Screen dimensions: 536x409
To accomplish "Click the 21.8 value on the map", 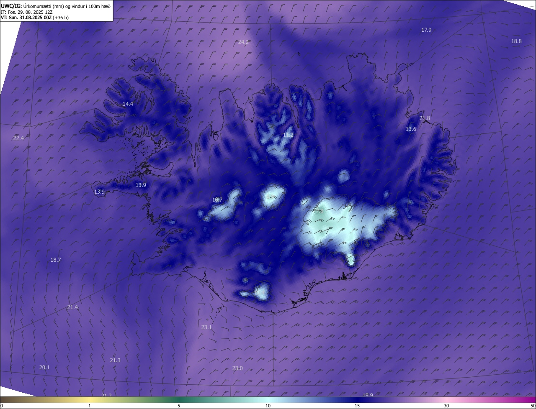I will coord(425,118).
